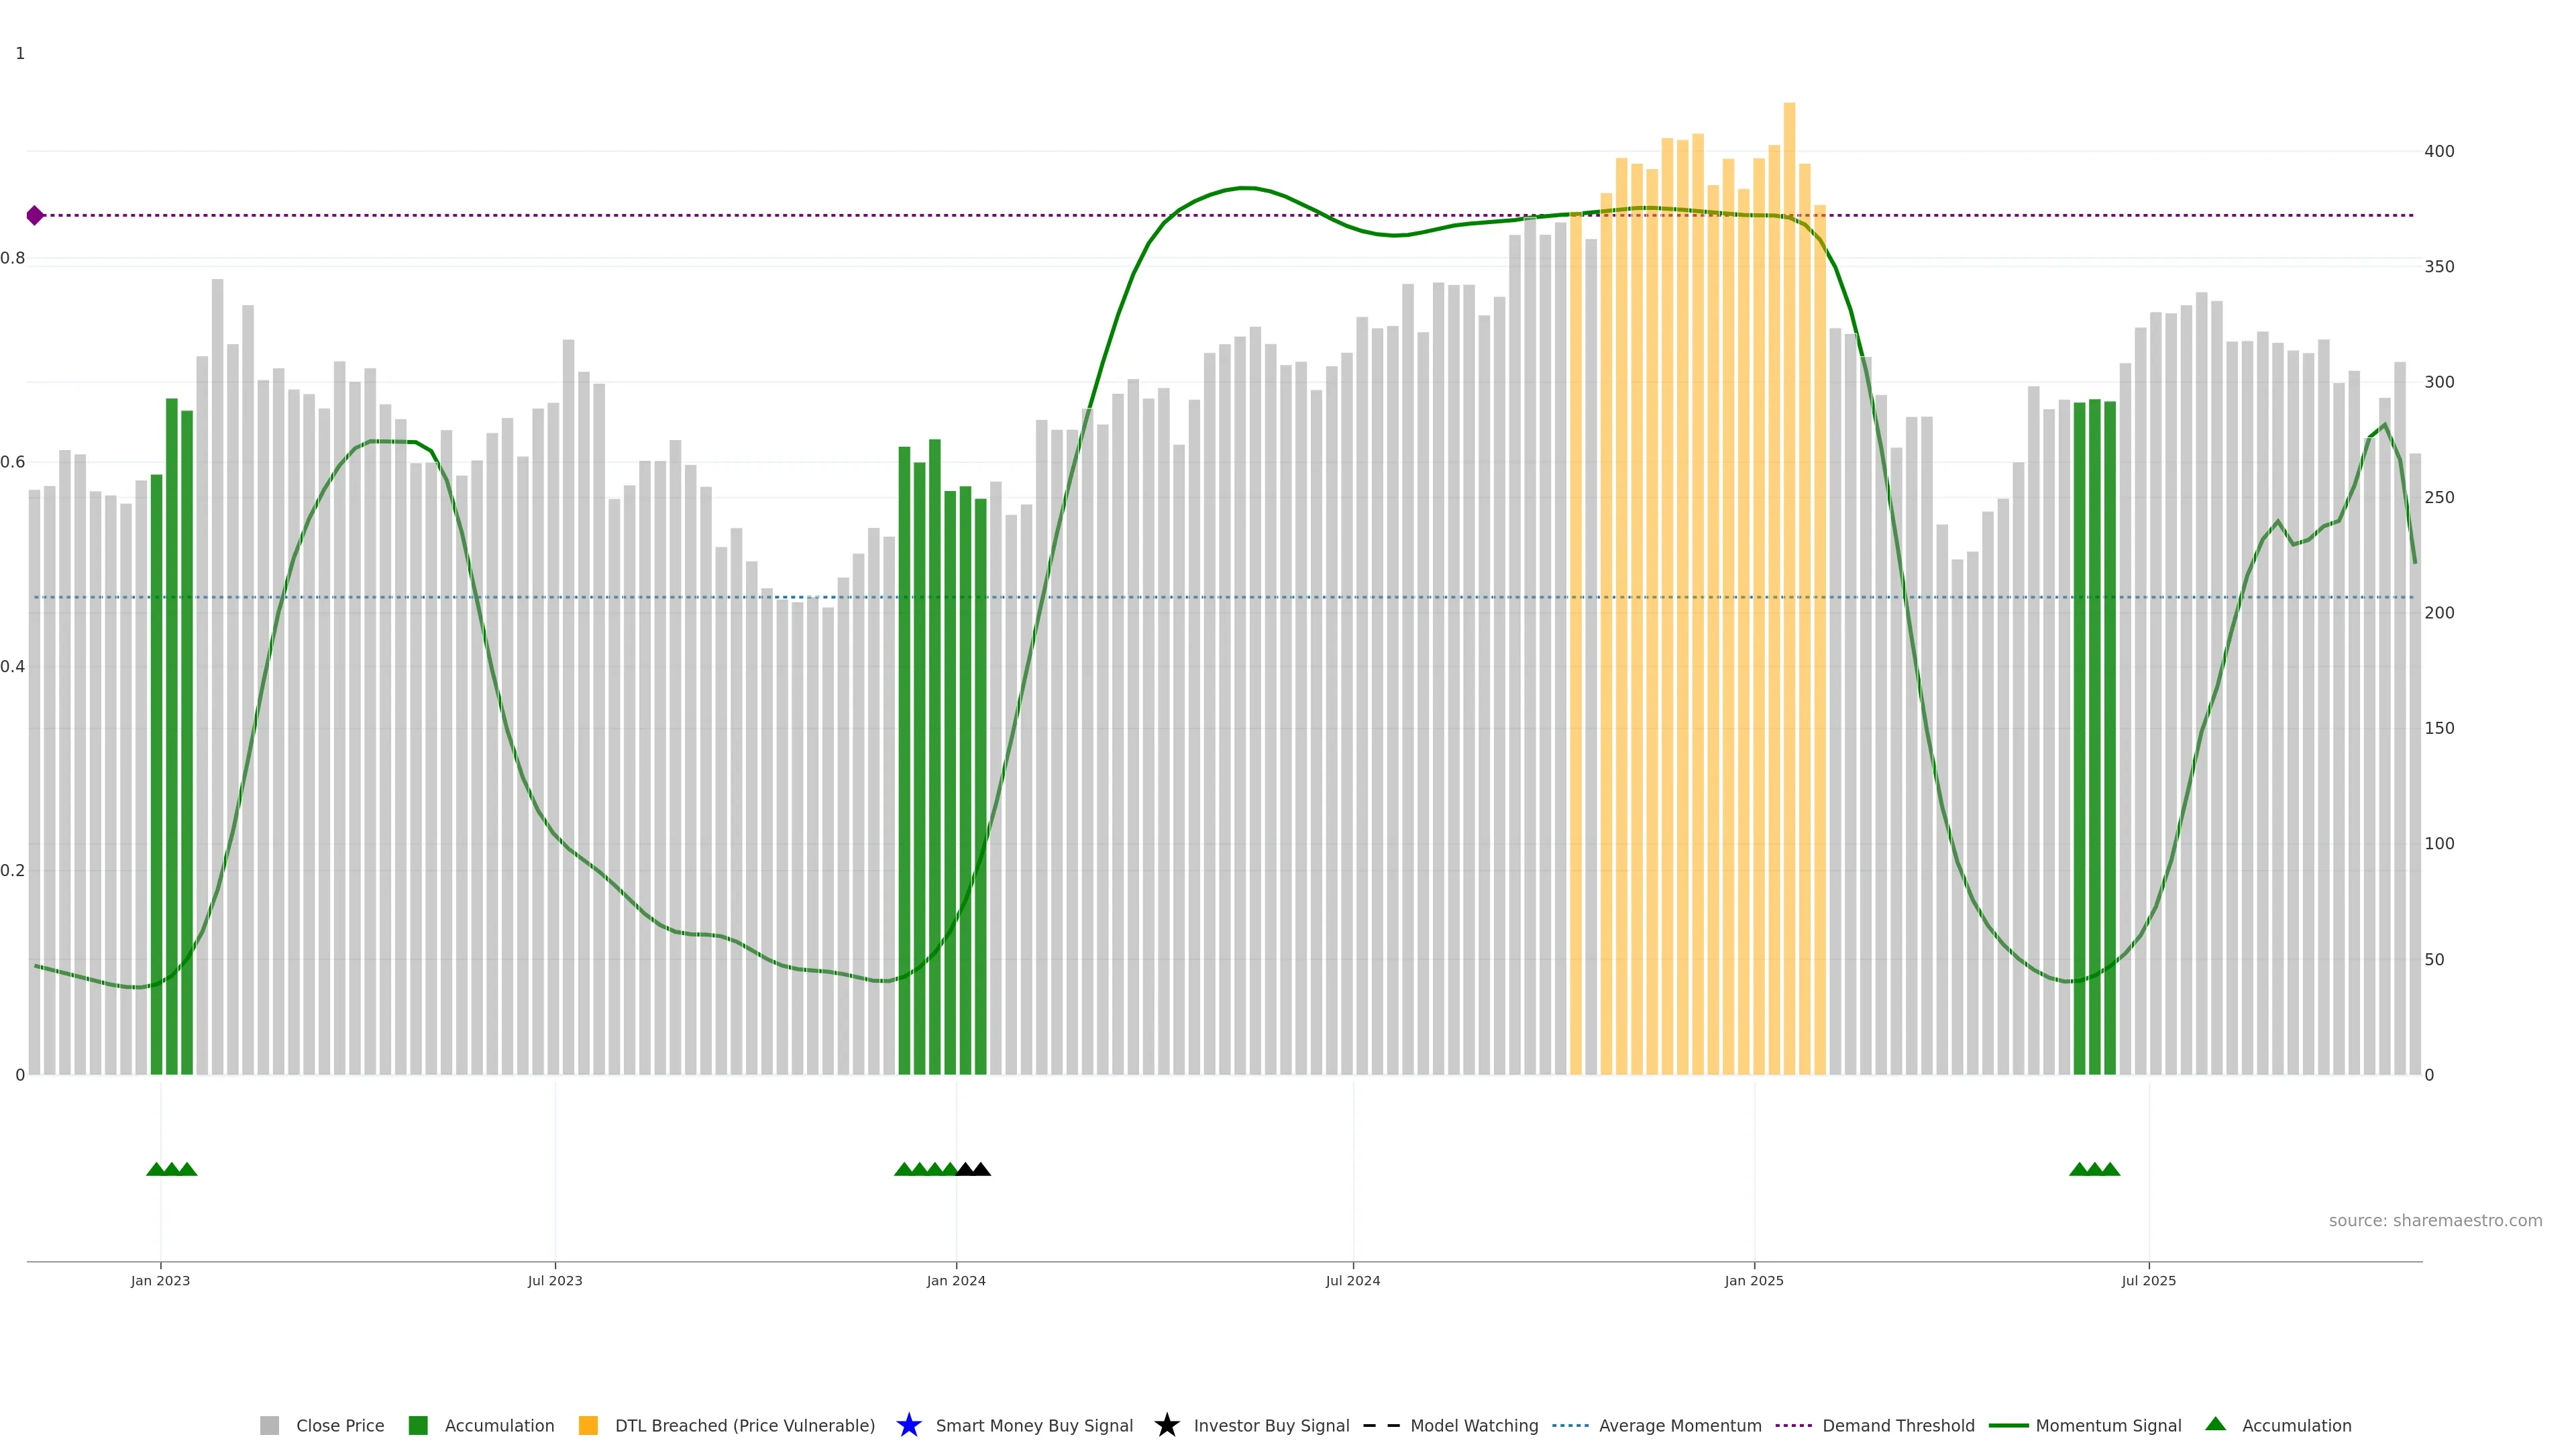This screenshot has width=2576, height=1449.
Task: Click the Jul 2024 x-axis label
Action: click(x=1352, y=1280)
